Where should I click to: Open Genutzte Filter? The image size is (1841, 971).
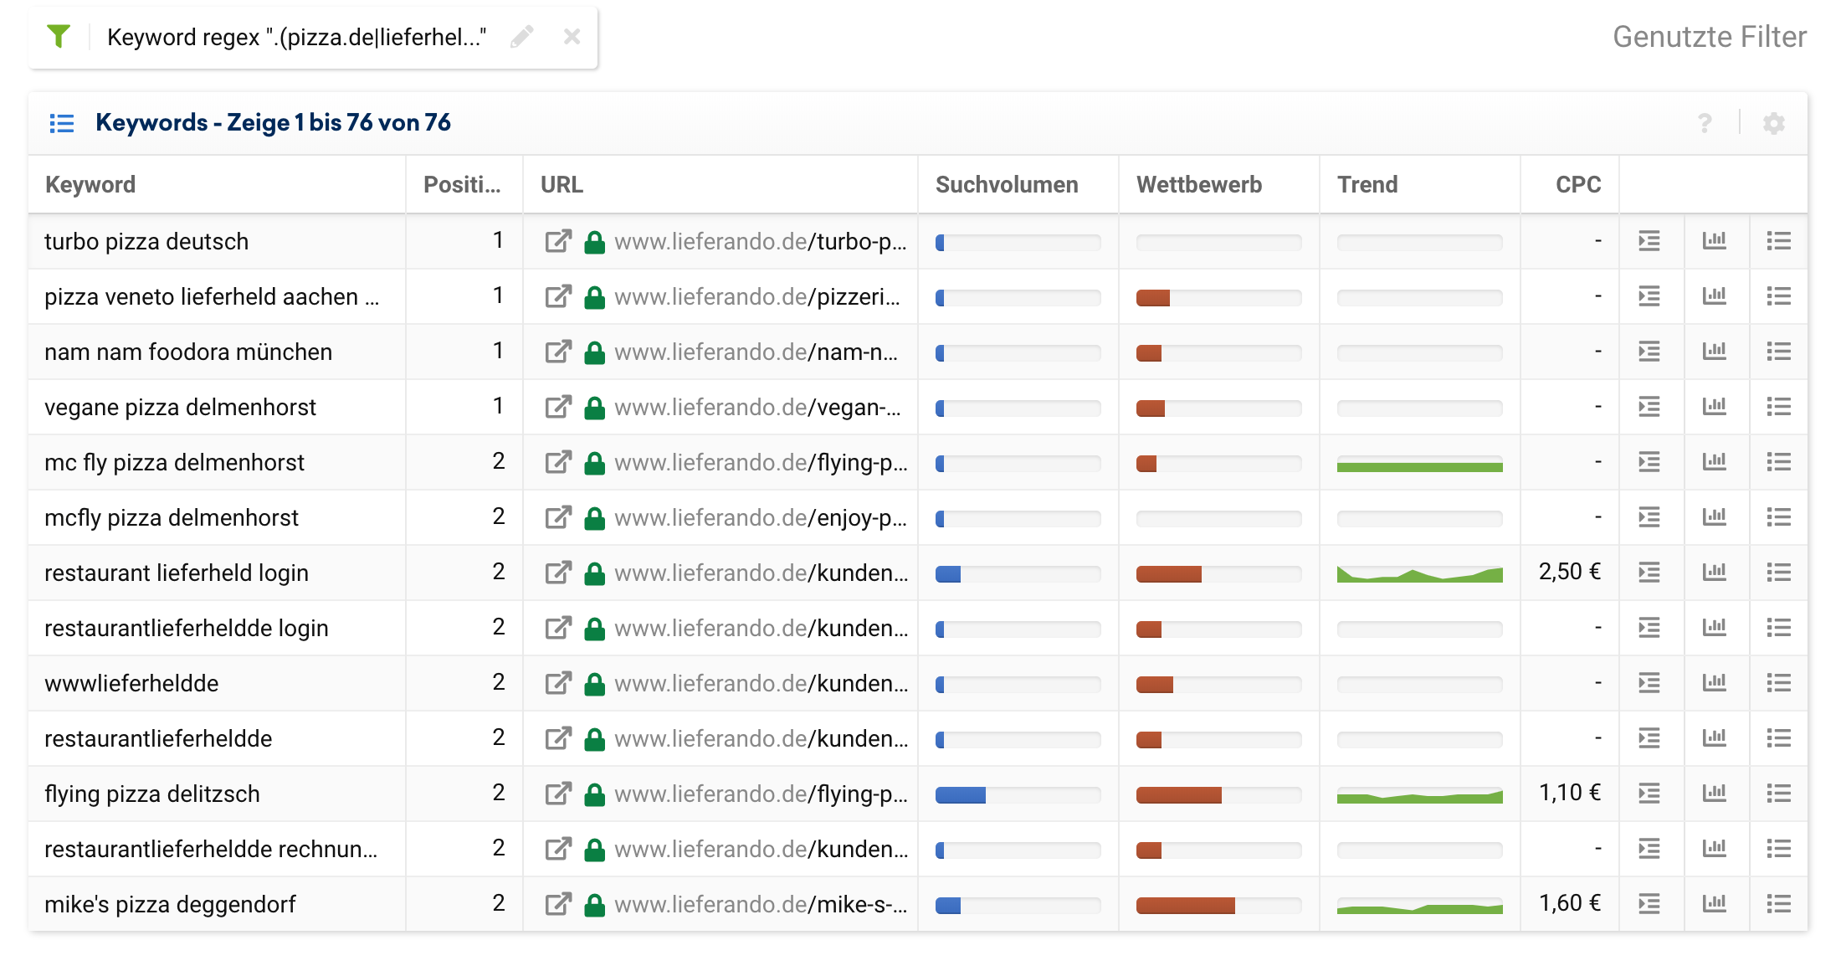click(1709, 37)
